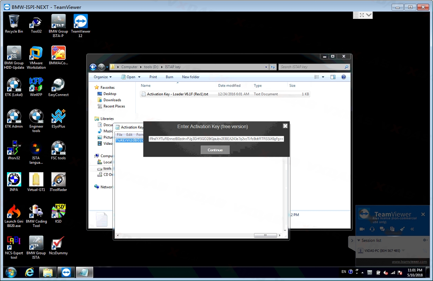Hide TeamViewer side panel using edge arrow

(352, 240)
